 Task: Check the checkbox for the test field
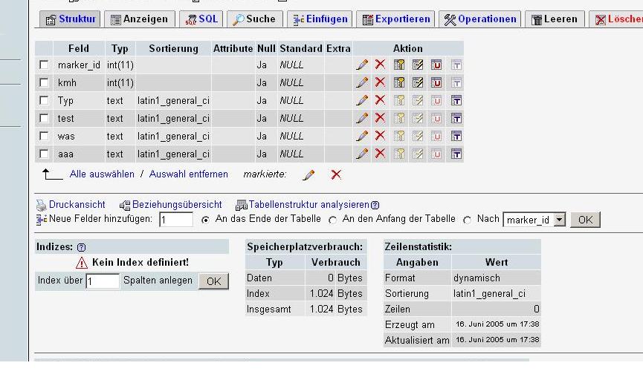(44, 118)
